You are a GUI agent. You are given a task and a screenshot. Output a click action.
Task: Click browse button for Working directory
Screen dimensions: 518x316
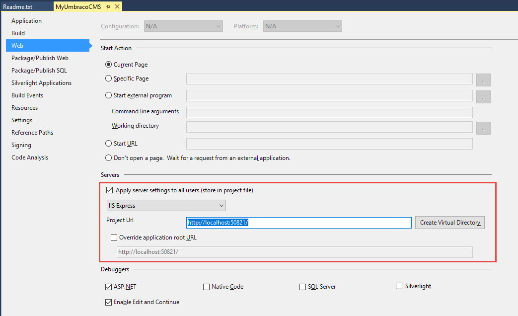tap(483, 128)
